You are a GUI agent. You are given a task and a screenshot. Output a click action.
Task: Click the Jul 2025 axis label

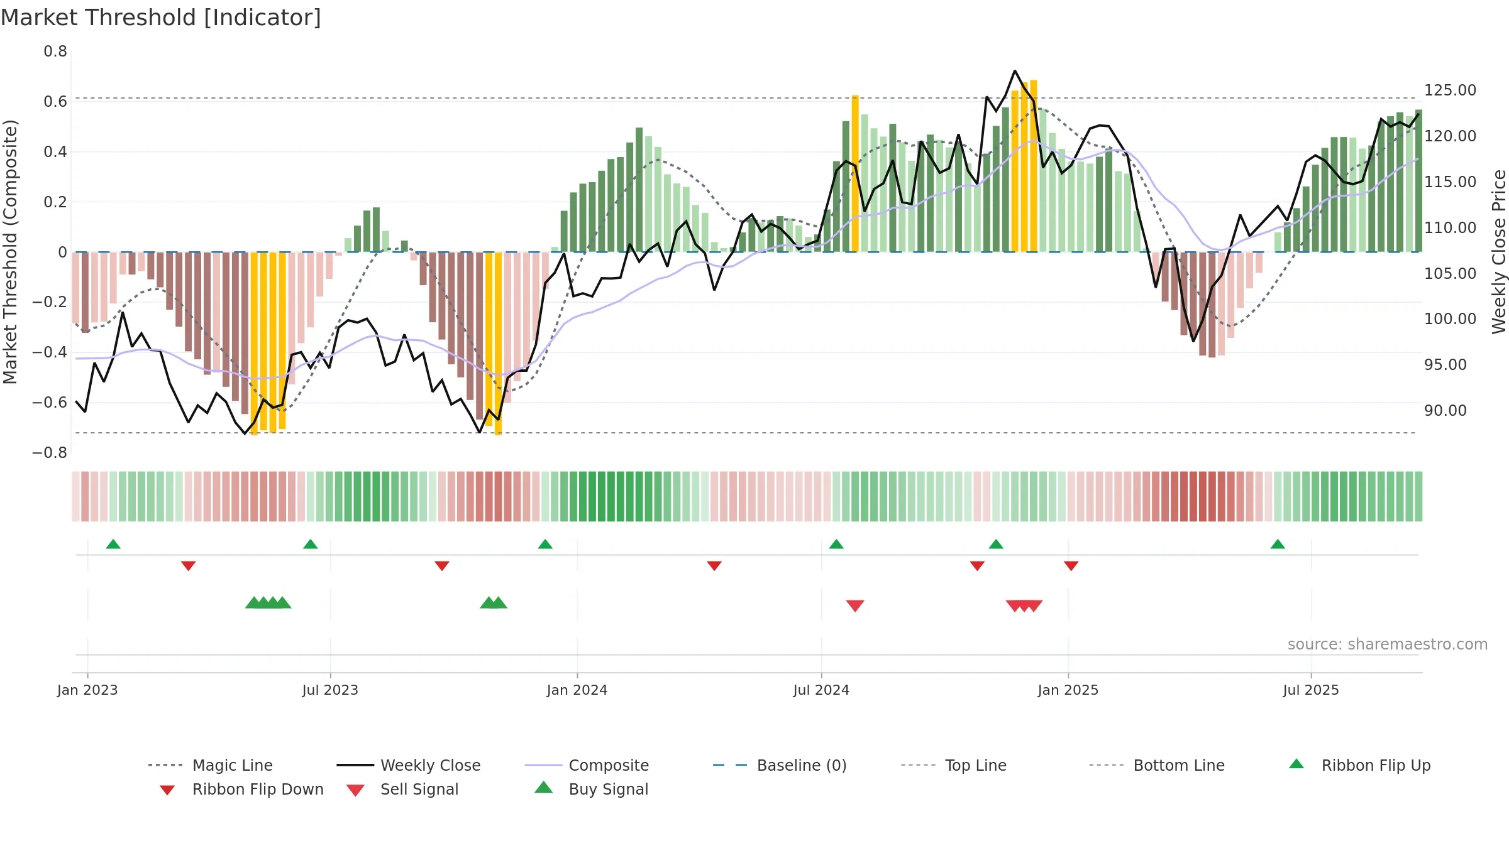click(1311, 690)
